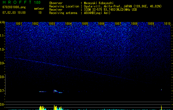Click the yellow power spike near 1010
Image resolution: width=173 pixels, height=110 pixels.
coord(161,108)
